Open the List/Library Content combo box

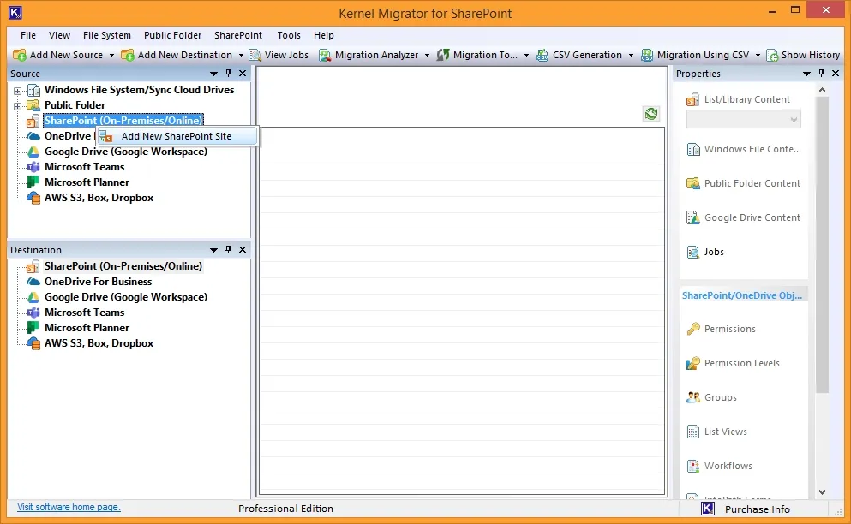pyautogui.click(x=743, y=119)
